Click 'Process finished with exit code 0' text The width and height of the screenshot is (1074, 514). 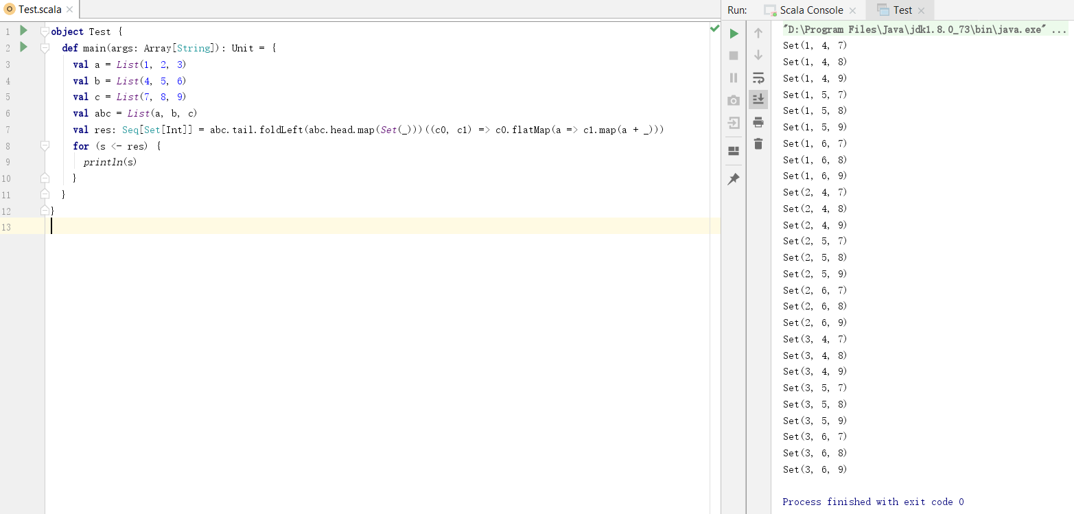873,502
